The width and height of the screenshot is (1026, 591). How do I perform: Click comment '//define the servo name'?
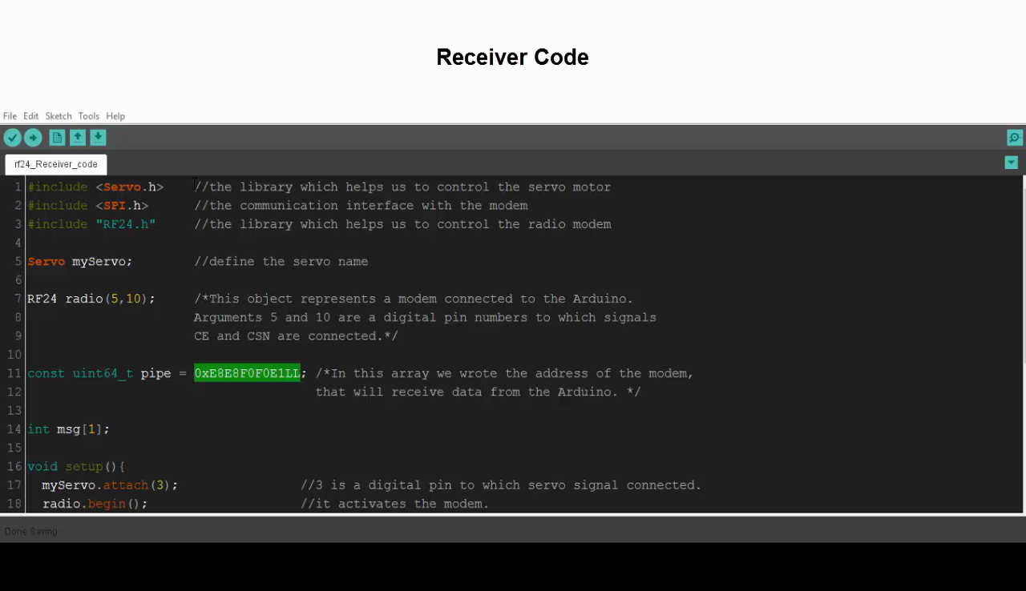pyautogui.click(x=281, y=262)
